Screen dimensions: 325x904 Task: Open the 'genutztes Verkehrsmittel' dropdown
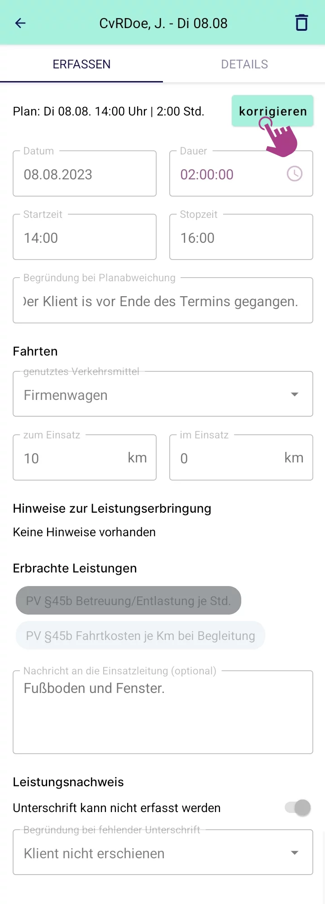(163, 394)
